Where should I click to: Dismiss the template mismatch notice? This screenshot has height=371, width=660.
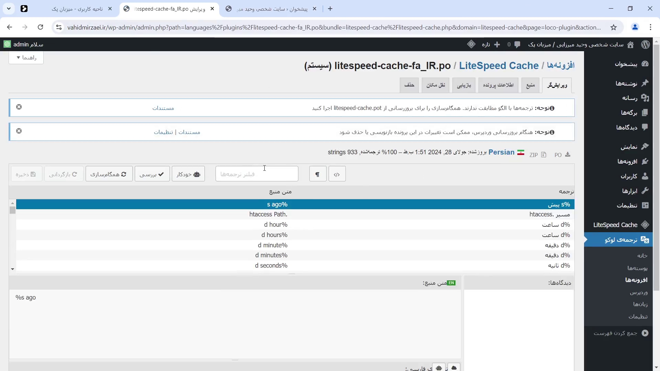(x=19, y=107)
